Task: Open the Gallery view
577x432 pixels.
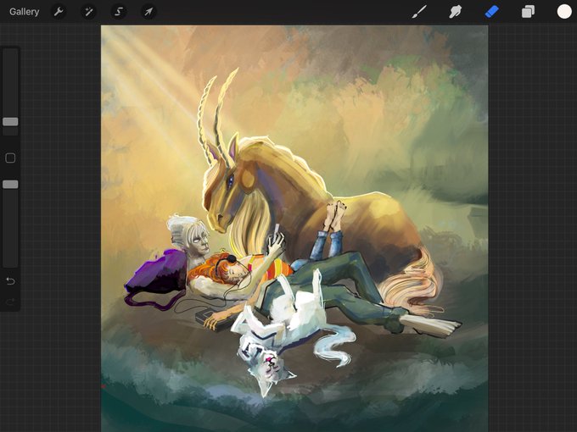Action: coord(25,12)
